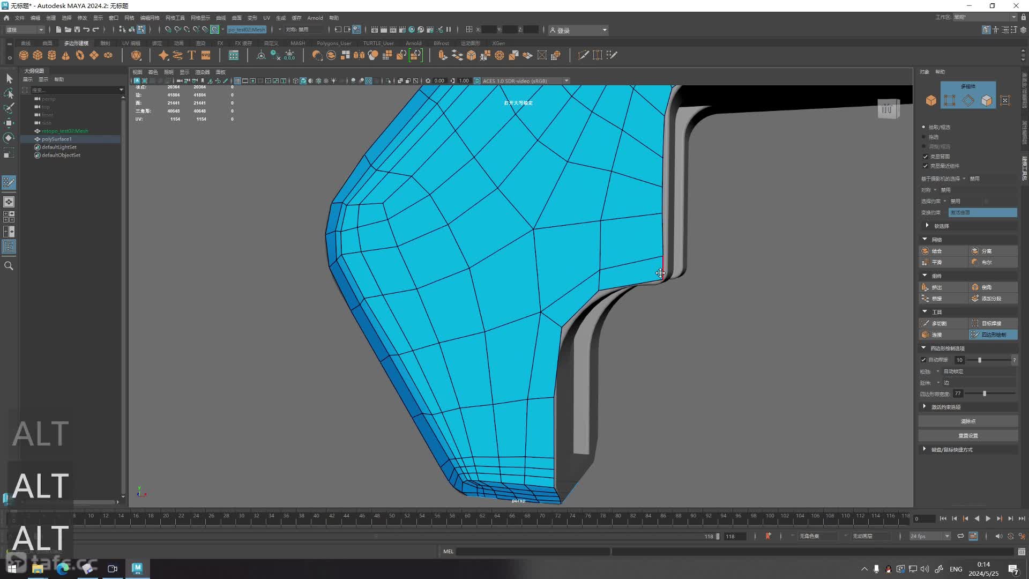Screen dimensions: 1029x579
Task: Select the Rotate tool in toolbox
Action: pyautogui.click(x=9, y=138)
